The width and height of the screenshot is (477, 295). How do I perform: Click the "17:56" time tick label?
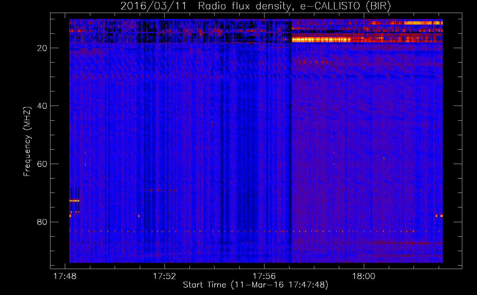tap(264, 276)
